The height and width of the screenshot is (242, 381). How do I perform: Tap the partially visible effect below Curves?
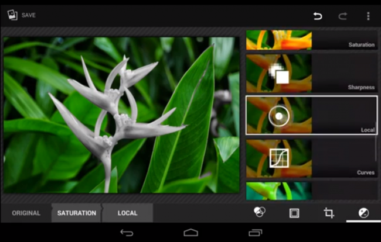[311, 191]
